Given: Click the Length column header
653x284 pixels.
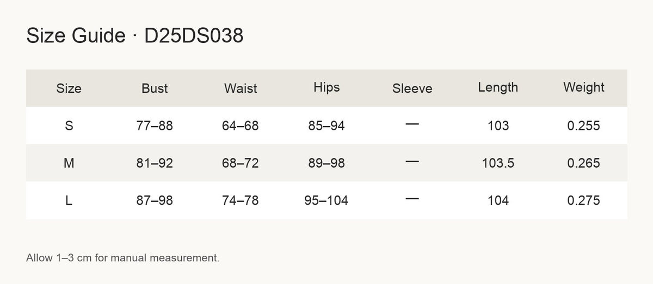Looking at the screenshot, I should [x=498, y=87].
